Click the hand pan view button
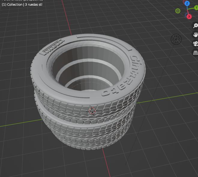198x177 pixels. point(195,35)
